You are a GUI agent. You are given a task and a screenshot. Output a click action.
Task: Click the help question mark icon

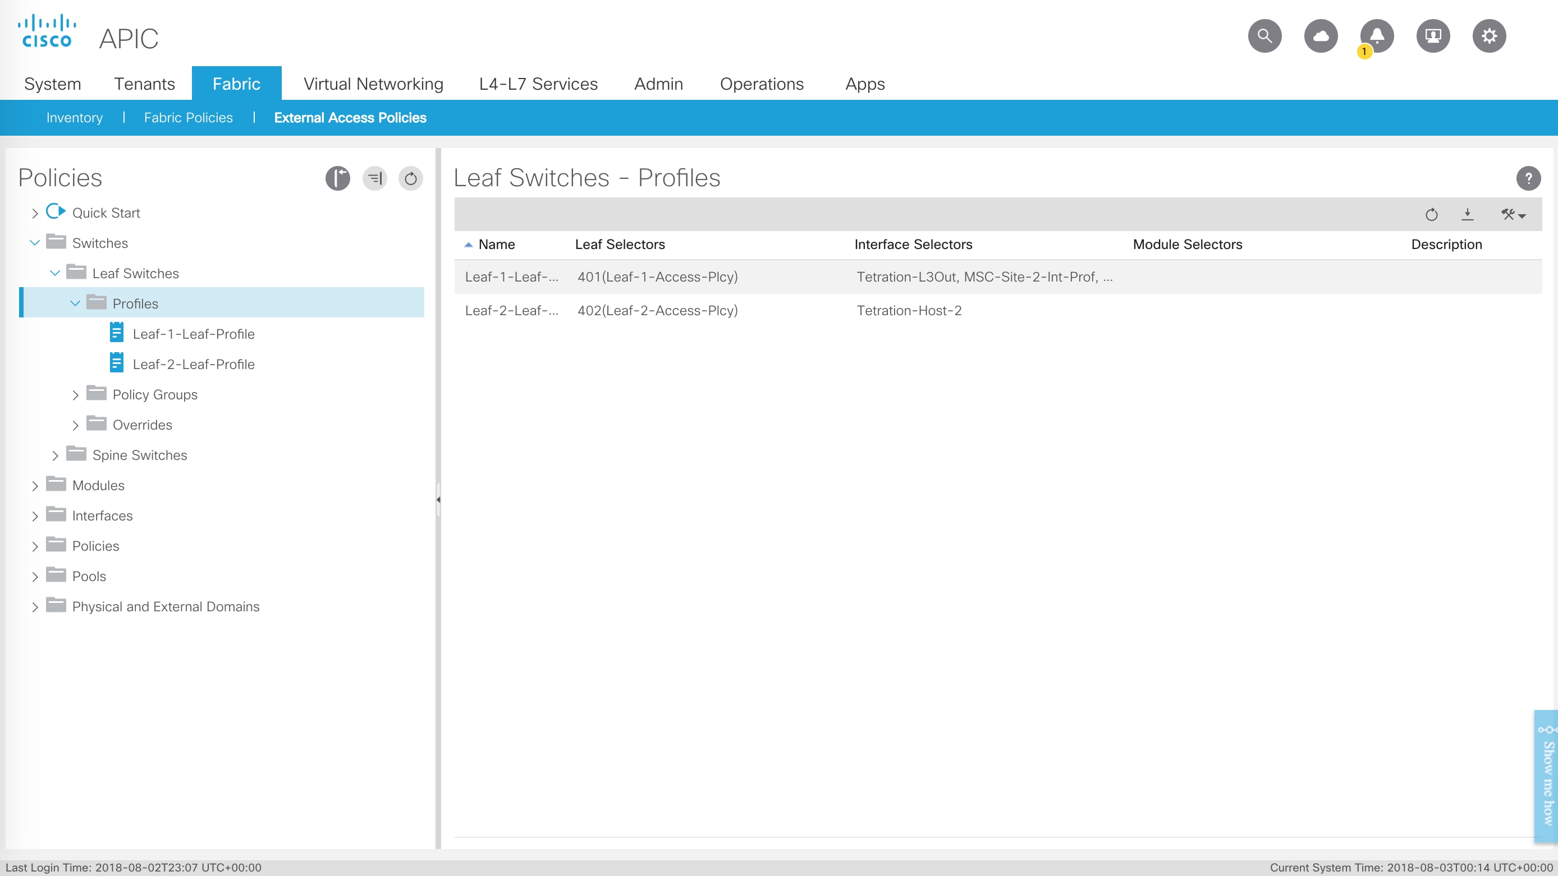1528,178
